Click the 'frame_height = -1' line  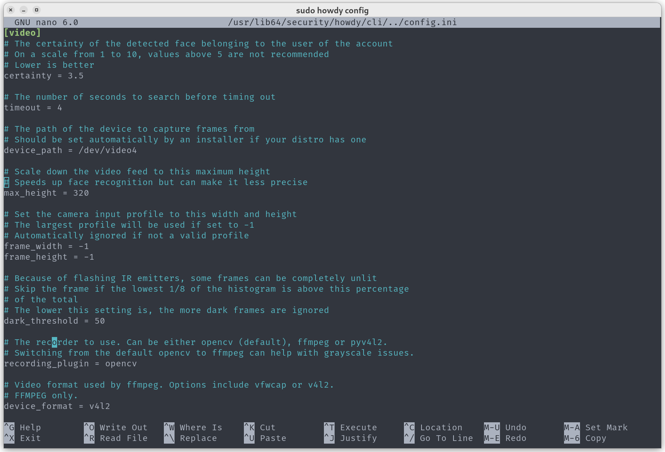pyautogui.click(x=49, y=257)
